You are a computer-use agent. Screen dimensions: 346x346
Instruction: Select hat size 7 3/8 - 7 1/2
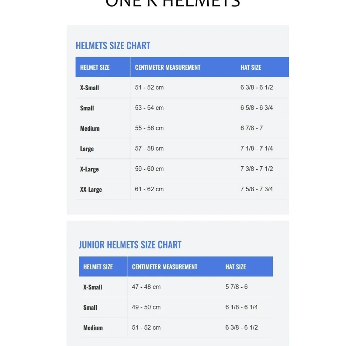(x=257, y=169)
